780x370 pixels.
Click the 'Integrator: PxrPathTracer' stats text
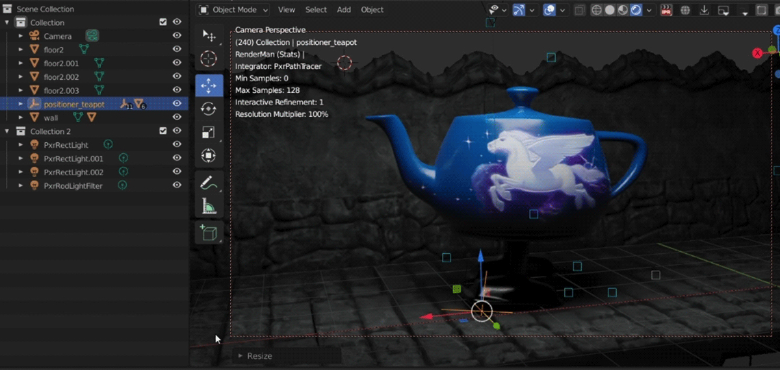[278, 66]
